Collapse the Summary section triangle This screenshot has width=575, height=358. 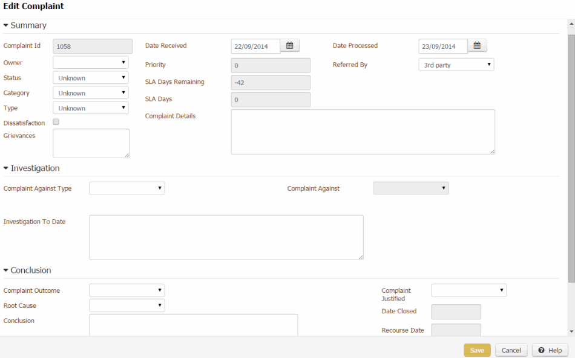click(x=6, y=25)
